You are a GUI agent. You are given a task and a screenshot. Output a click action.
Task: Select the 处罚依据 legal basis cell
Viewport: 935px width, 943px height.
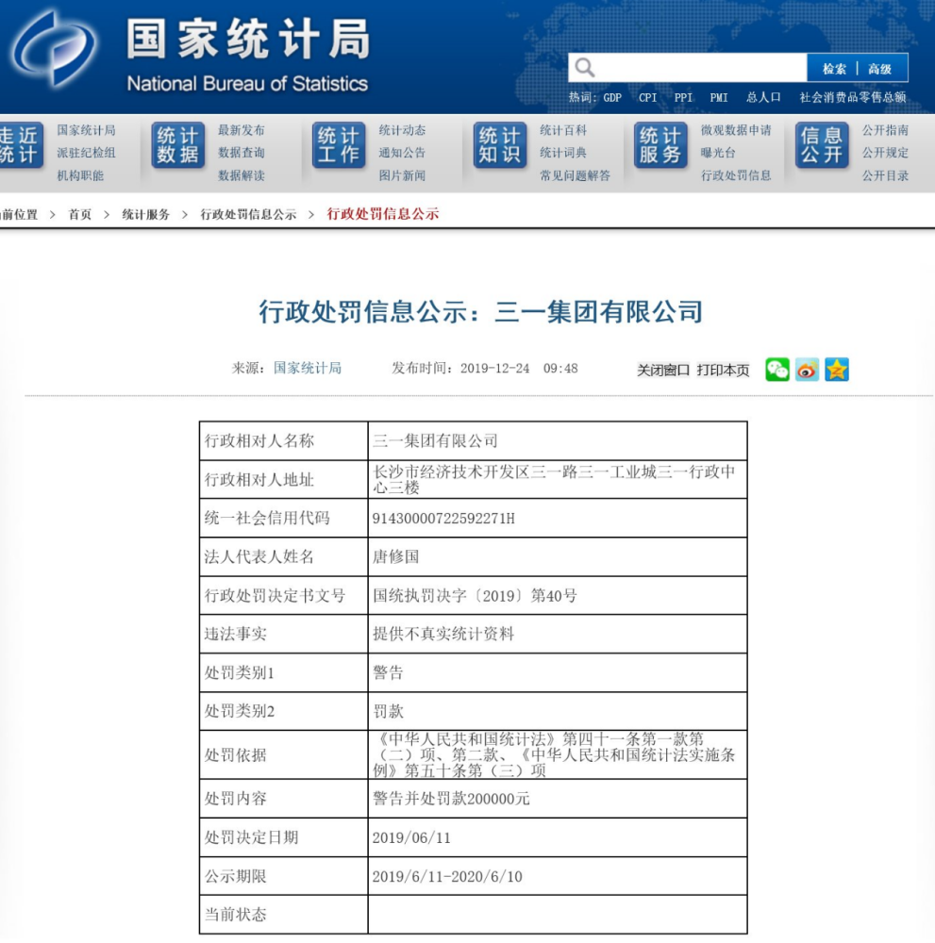coord(558,754)
